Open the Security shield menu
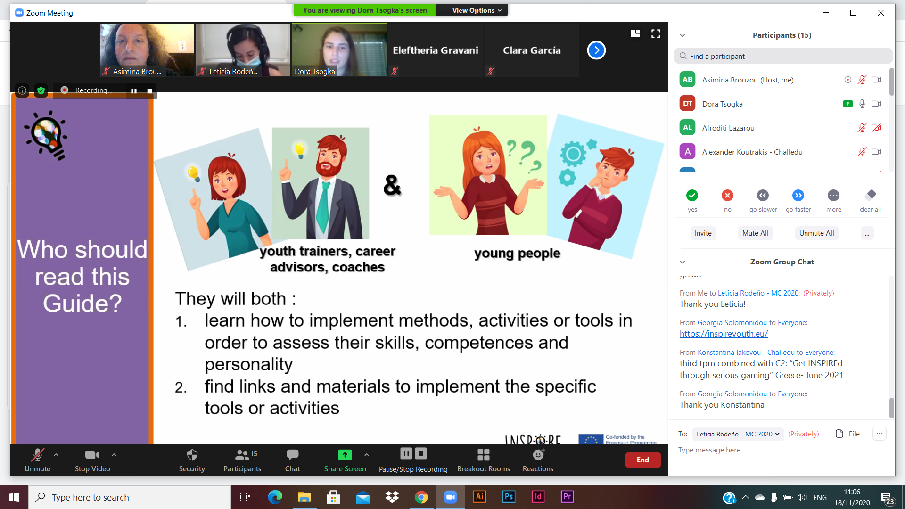Image resolution: width=905 pixels, height=509 pixels. tap(192, 460)
